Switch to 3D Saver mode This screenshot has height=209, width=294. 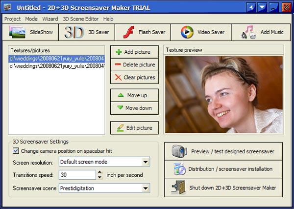point(87,32)
